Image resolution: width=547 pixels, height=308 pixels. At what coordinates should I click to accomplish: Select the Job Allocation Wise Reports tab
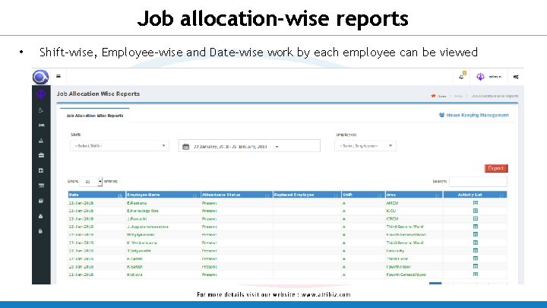(94, 116)
